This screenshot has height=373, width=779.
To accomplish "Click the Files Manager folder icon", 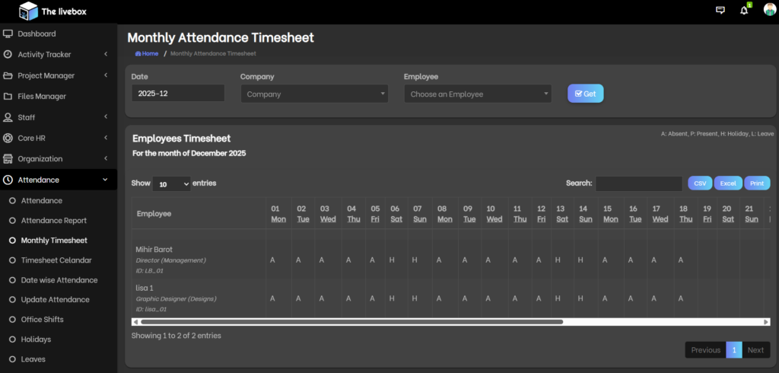I will (x=8, y=97).
